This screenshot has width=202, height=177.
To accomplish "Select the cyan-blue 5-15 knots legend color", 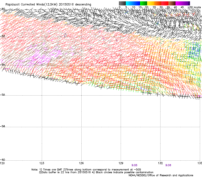I will [133, 3].
